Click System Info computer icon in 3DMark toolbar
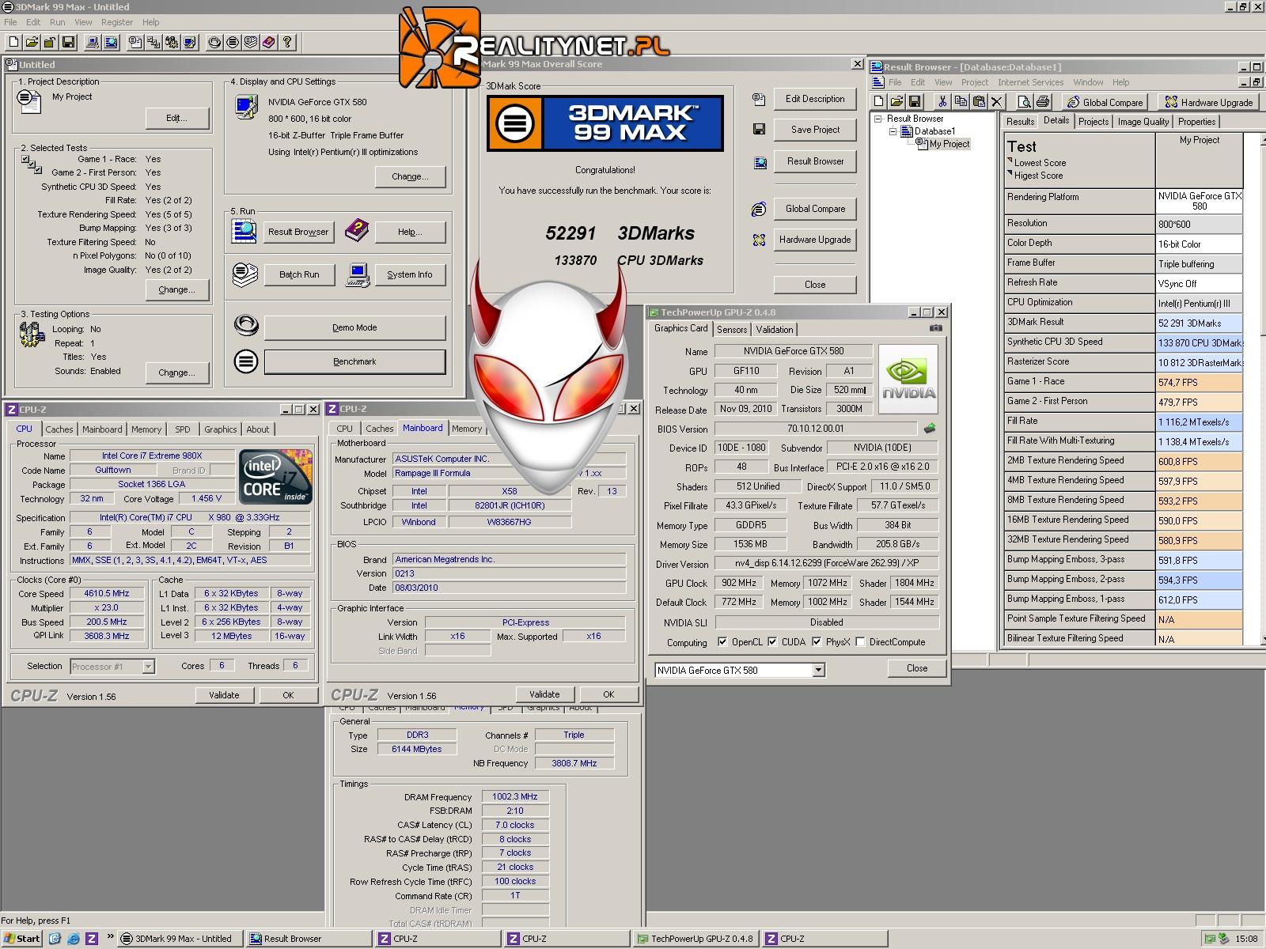The image size is (1266, 949). pyautogui.click(x=93, y=42)
